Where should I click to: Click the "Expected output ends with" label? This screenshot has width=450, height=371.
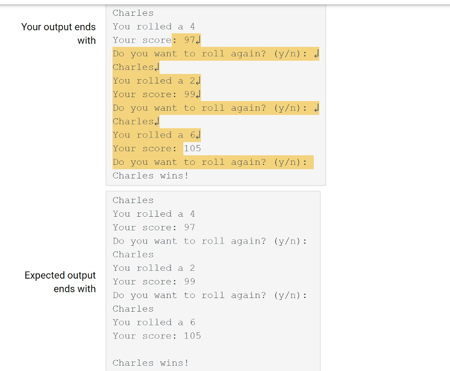pos(60,282)
